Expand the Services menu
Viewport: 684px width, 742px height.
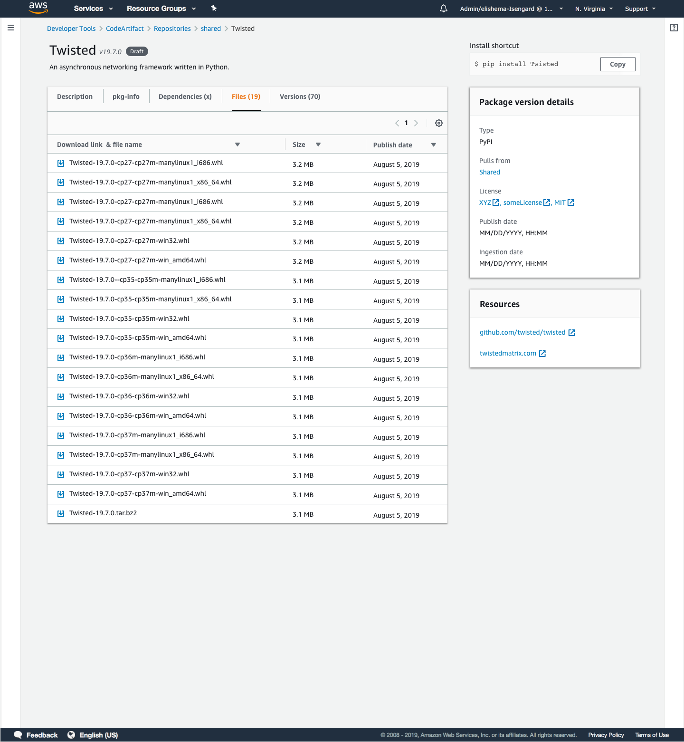94,9
